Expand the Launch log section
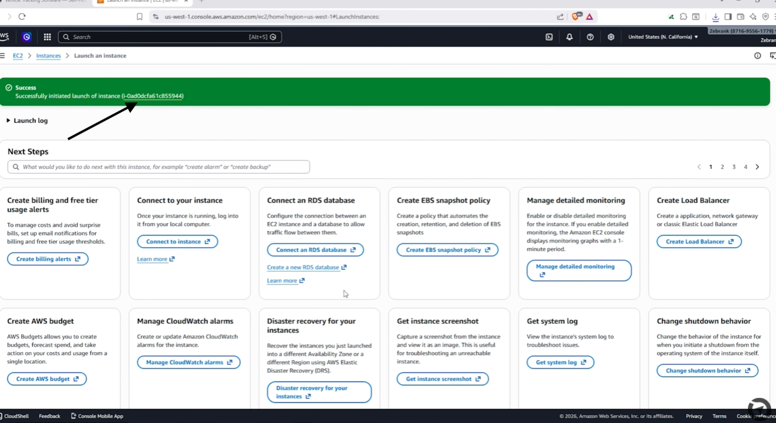The height and width of the screenshot is (423, 776). click(27, 120)
